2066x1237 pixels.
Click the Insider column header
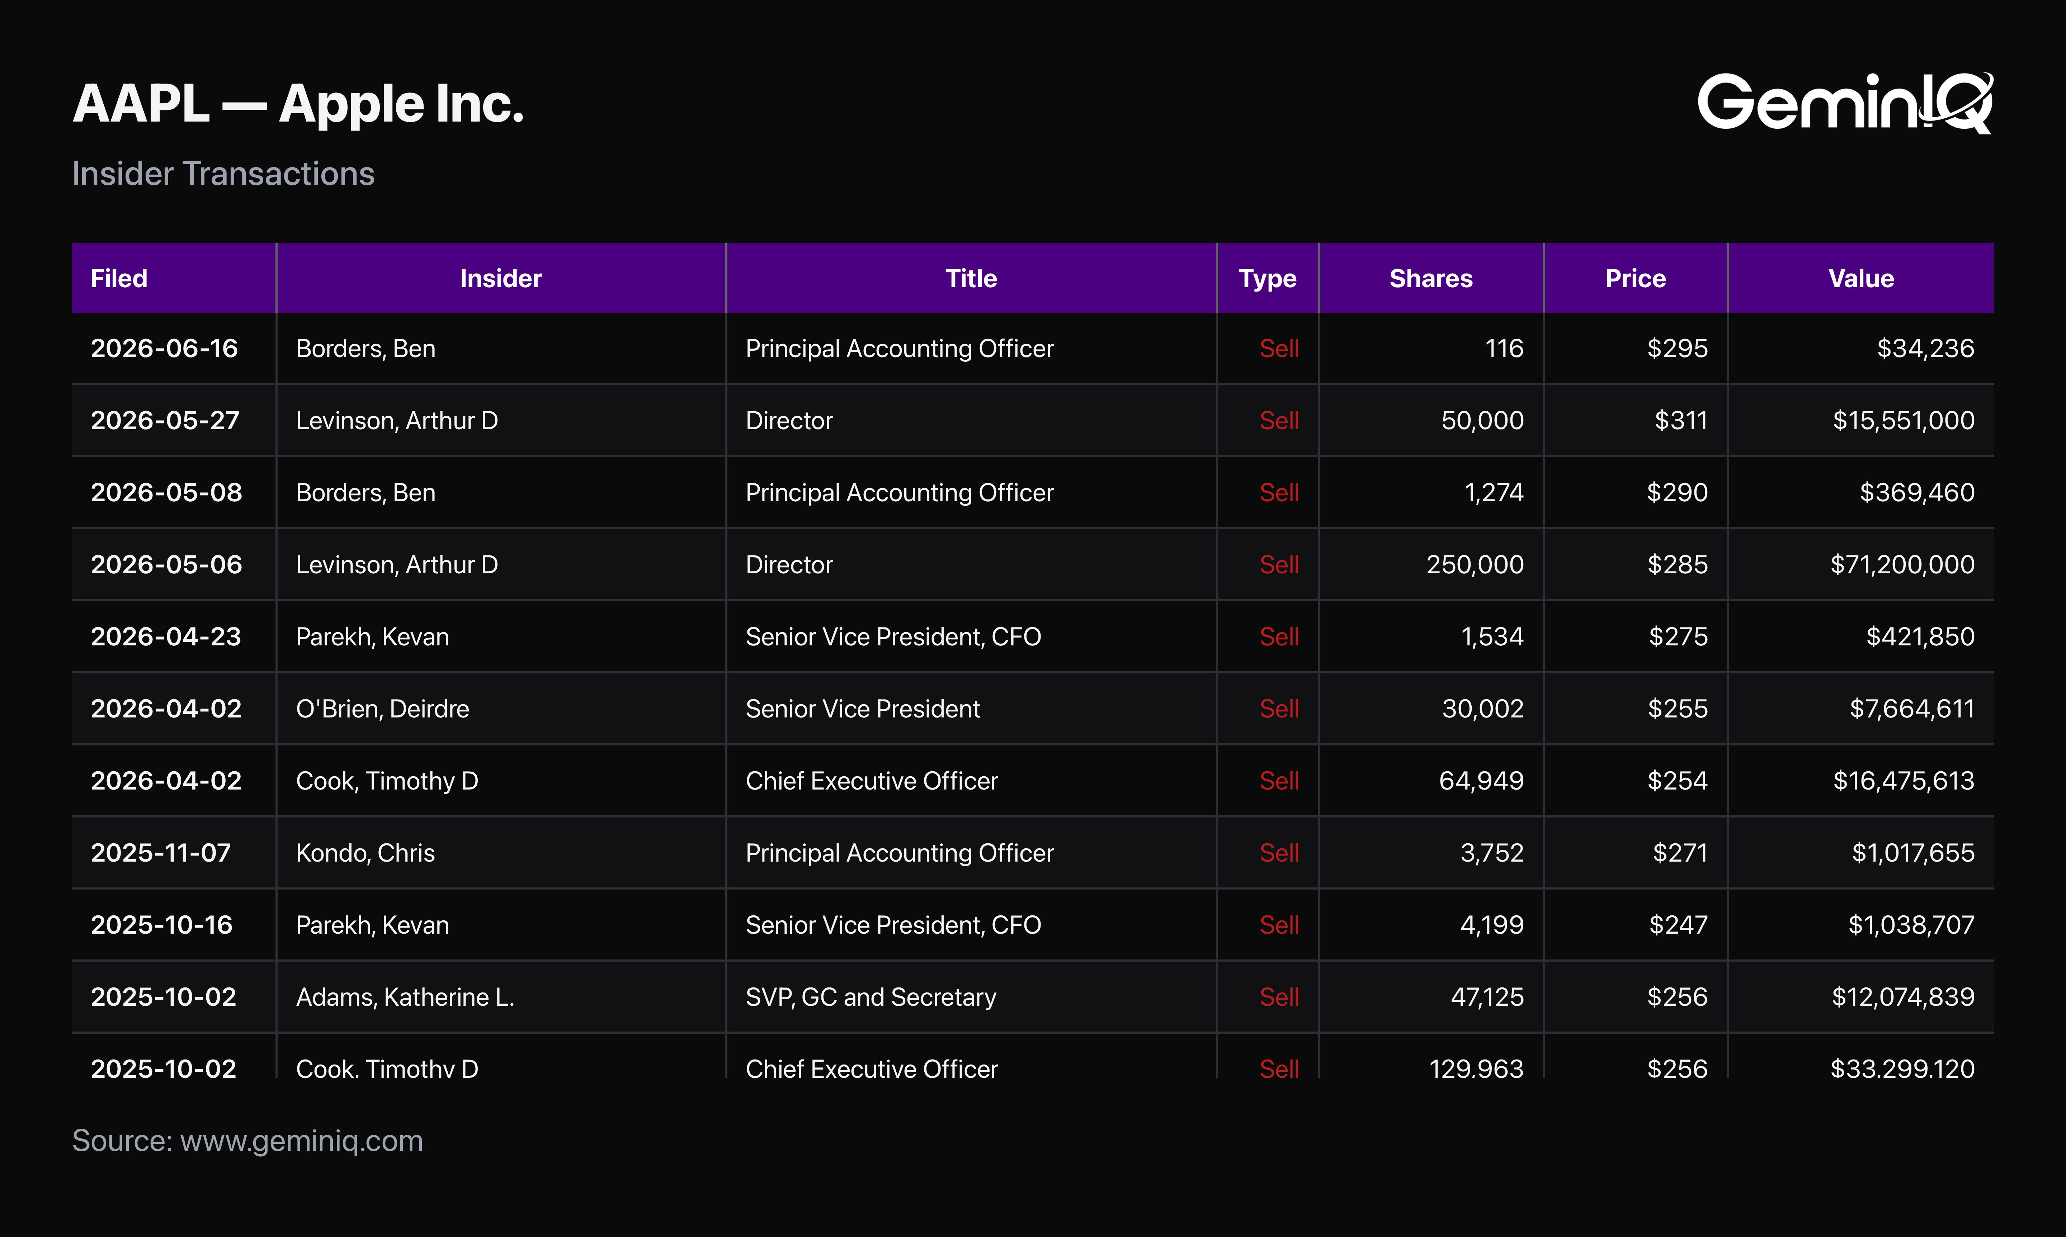[500, 278]
